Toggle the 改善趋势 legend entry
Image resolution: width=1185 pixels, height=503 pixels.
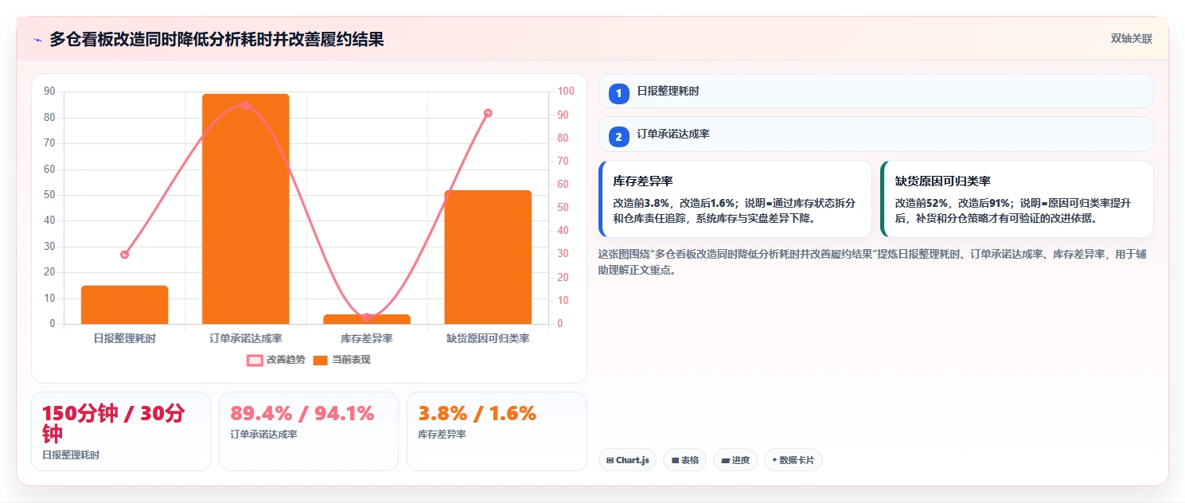276,360
